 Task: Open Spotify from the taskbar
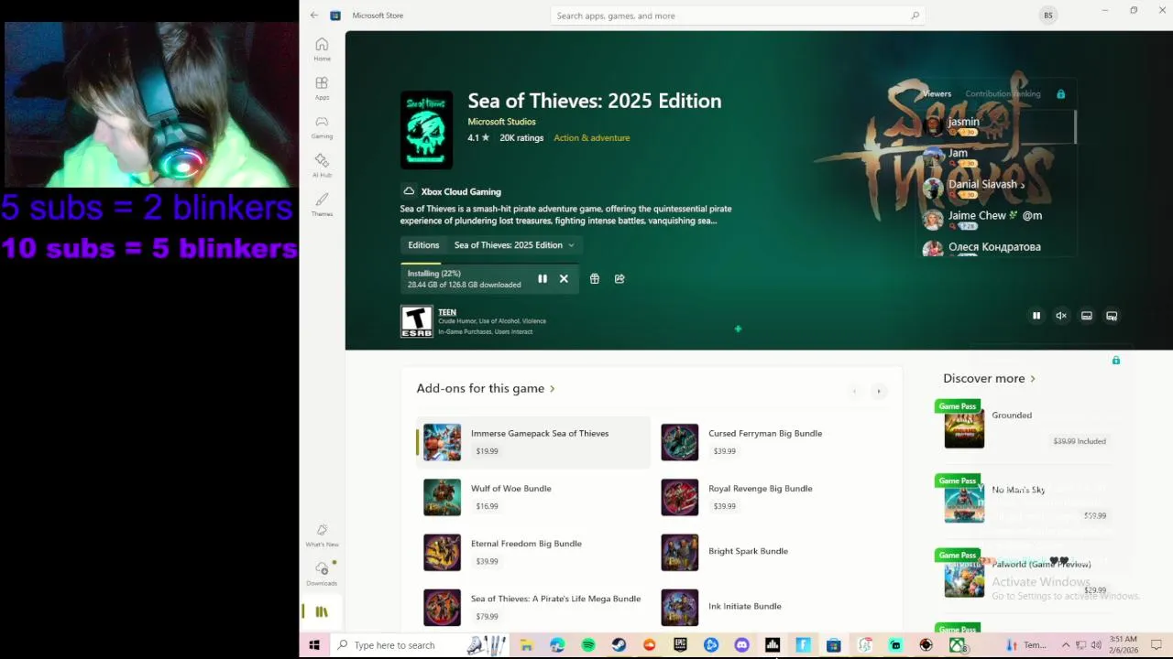coord(588,645)
